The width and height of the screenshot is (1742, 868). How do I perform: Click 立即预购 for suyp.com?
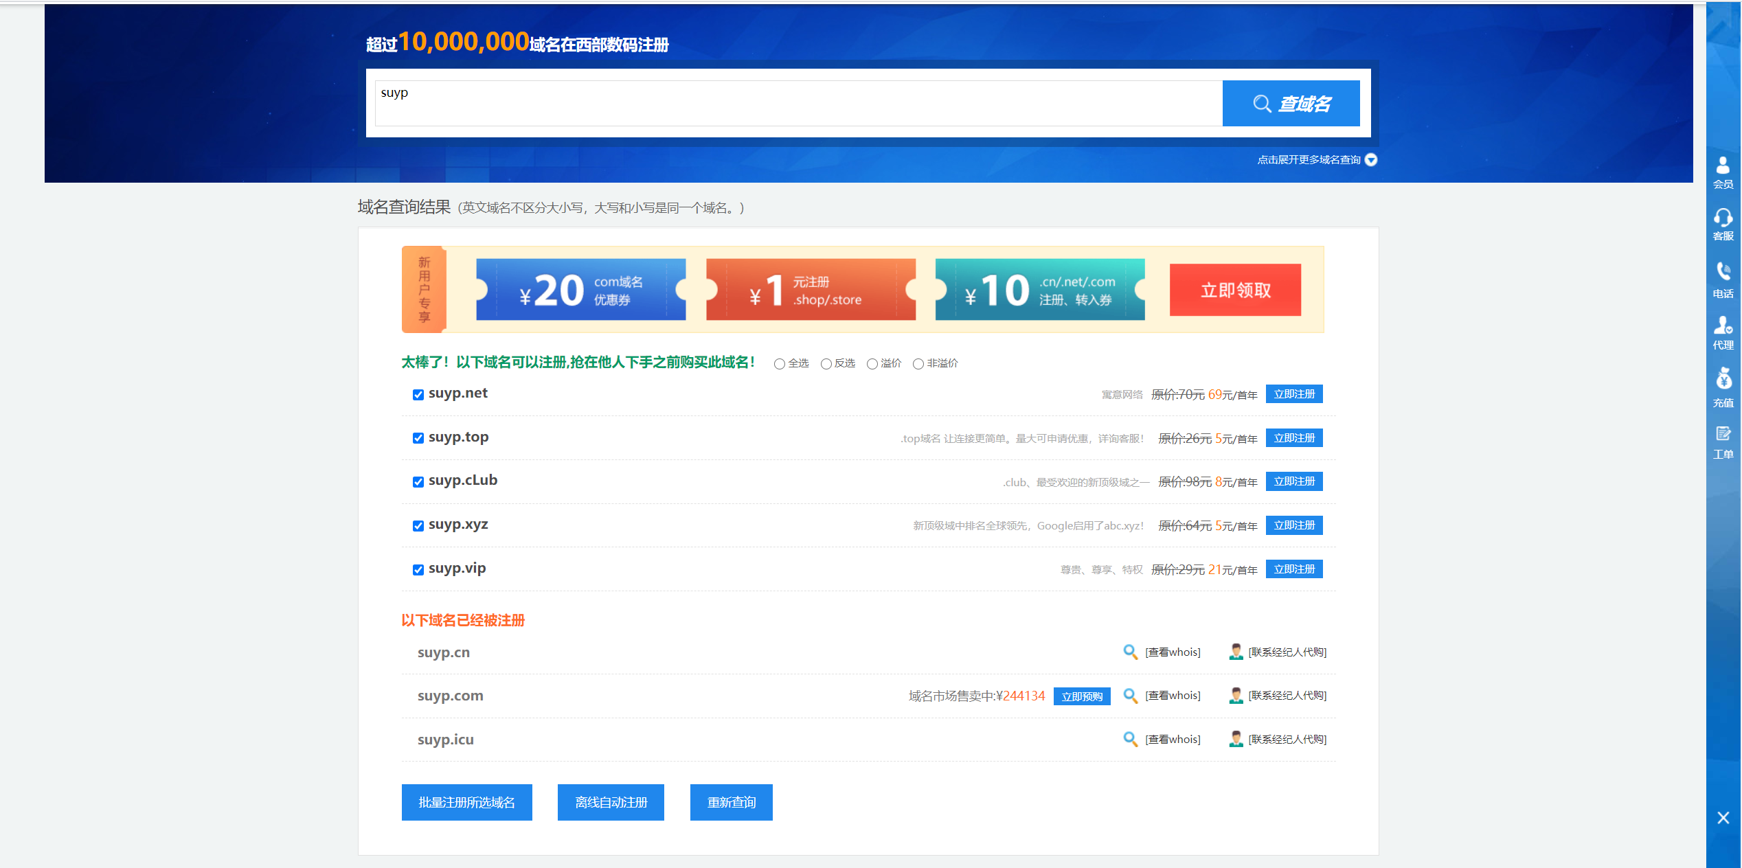[1082, 696]
